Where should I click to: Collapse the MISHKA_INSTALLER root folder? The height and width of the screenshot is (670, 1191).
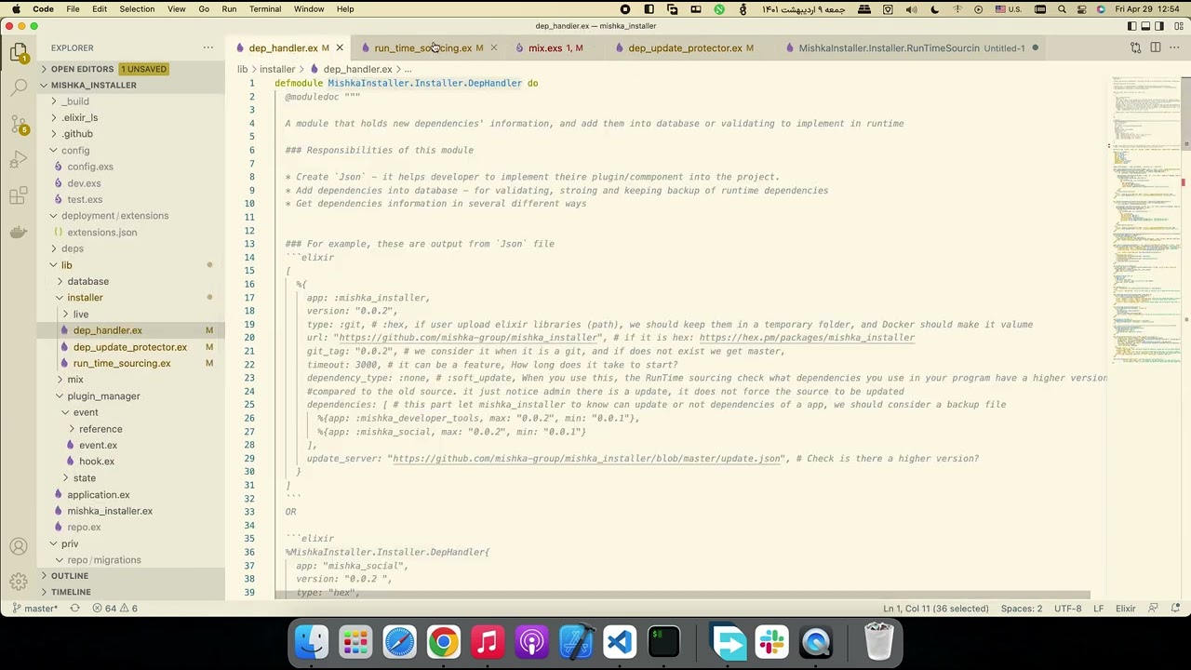click(131, 85)
